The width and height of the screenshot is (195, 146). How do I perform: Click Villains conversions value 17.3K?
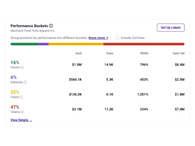click(109, 109)
